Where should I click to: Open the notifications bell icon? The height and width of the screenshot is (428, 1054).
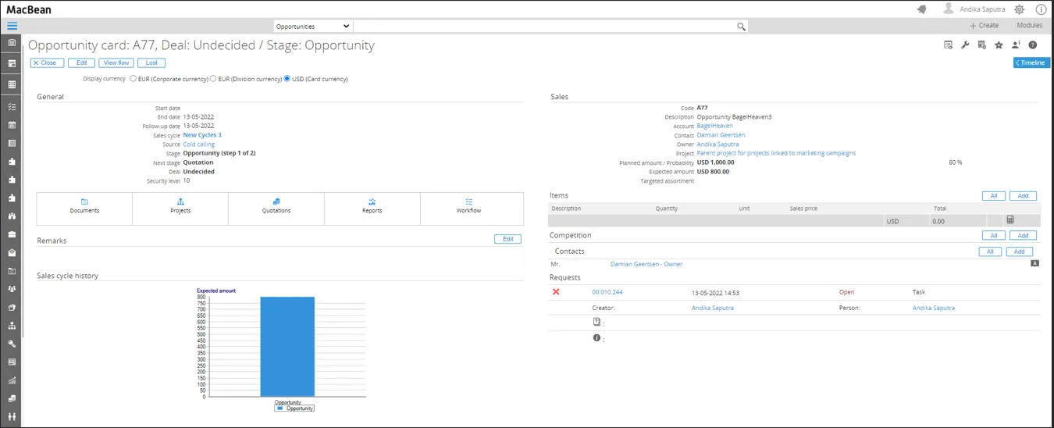pyautogui.click(x=921, y=9)
